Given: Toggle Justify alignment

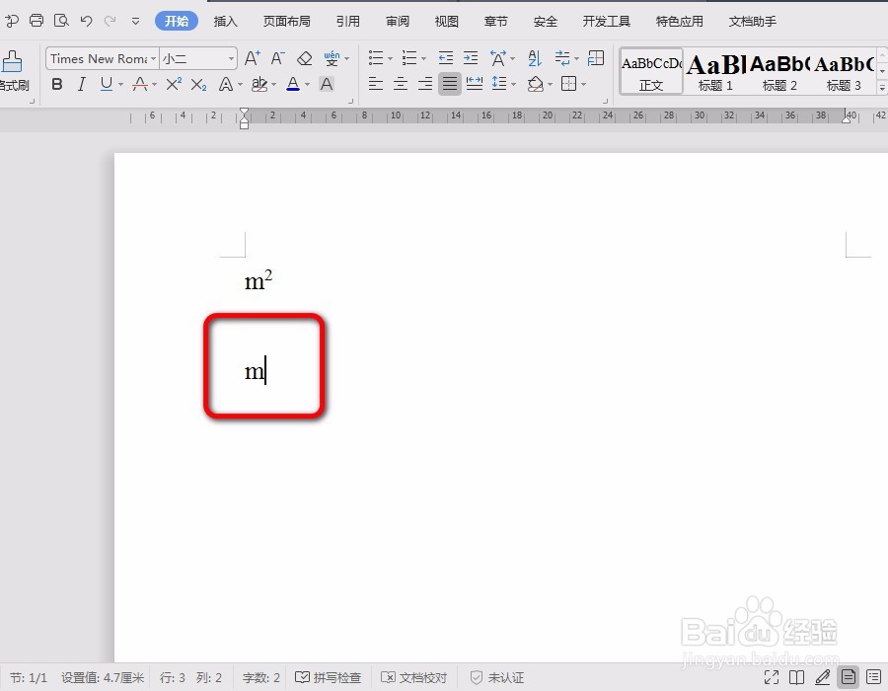Looking at the screenshot, I should coord(450,84).
